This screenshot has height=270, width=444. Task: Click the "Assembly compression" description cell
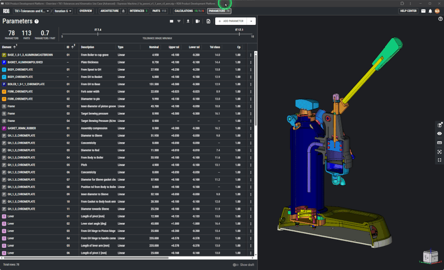[94, 128]
